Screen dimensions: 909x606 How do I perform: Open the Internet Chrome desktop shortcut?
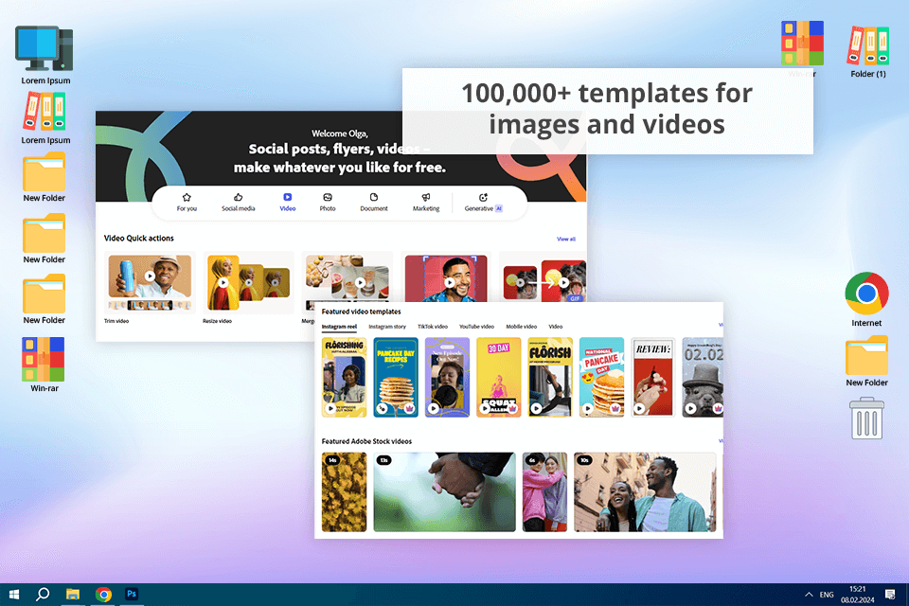(866, 294)
